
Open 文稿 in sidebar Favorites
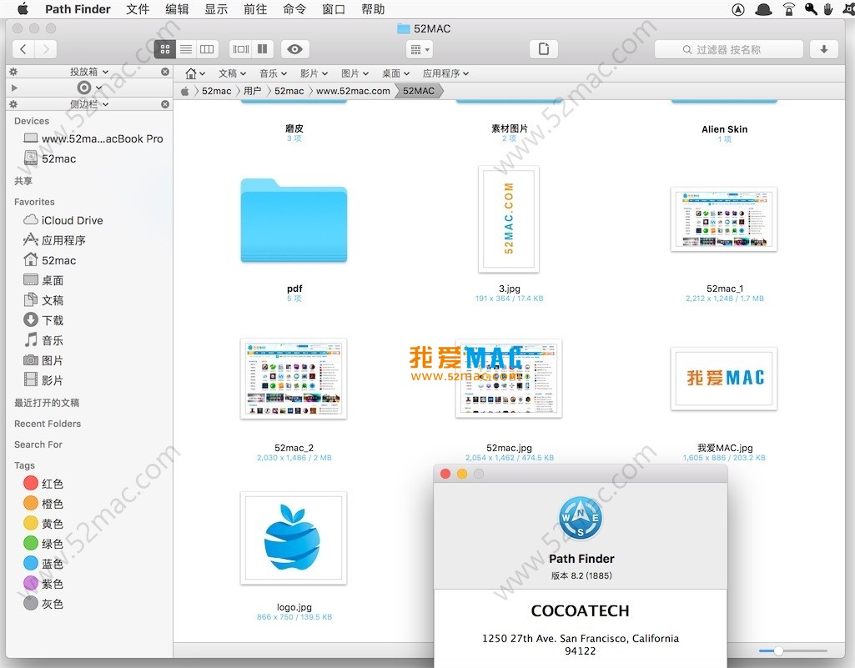pos(43,300)
